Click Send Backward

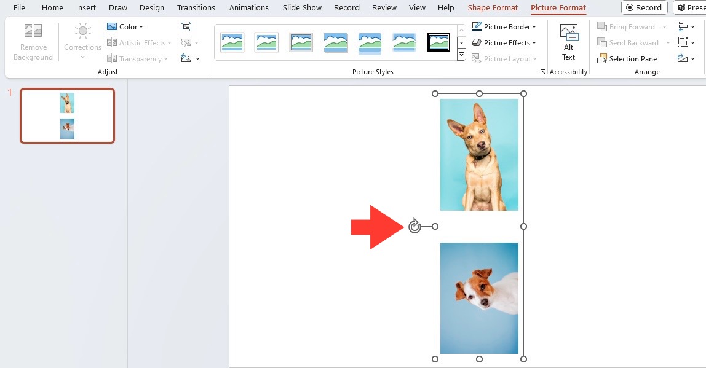628,43
